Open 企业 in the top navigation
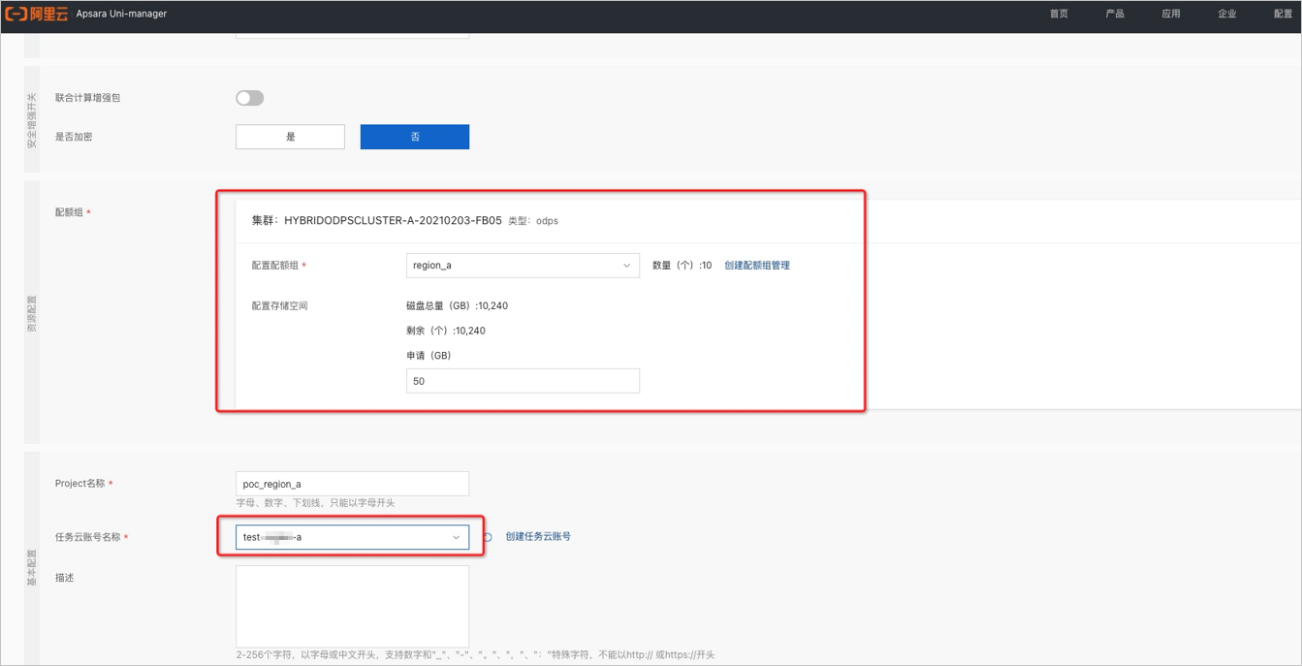 click(x=1227, y=14)
